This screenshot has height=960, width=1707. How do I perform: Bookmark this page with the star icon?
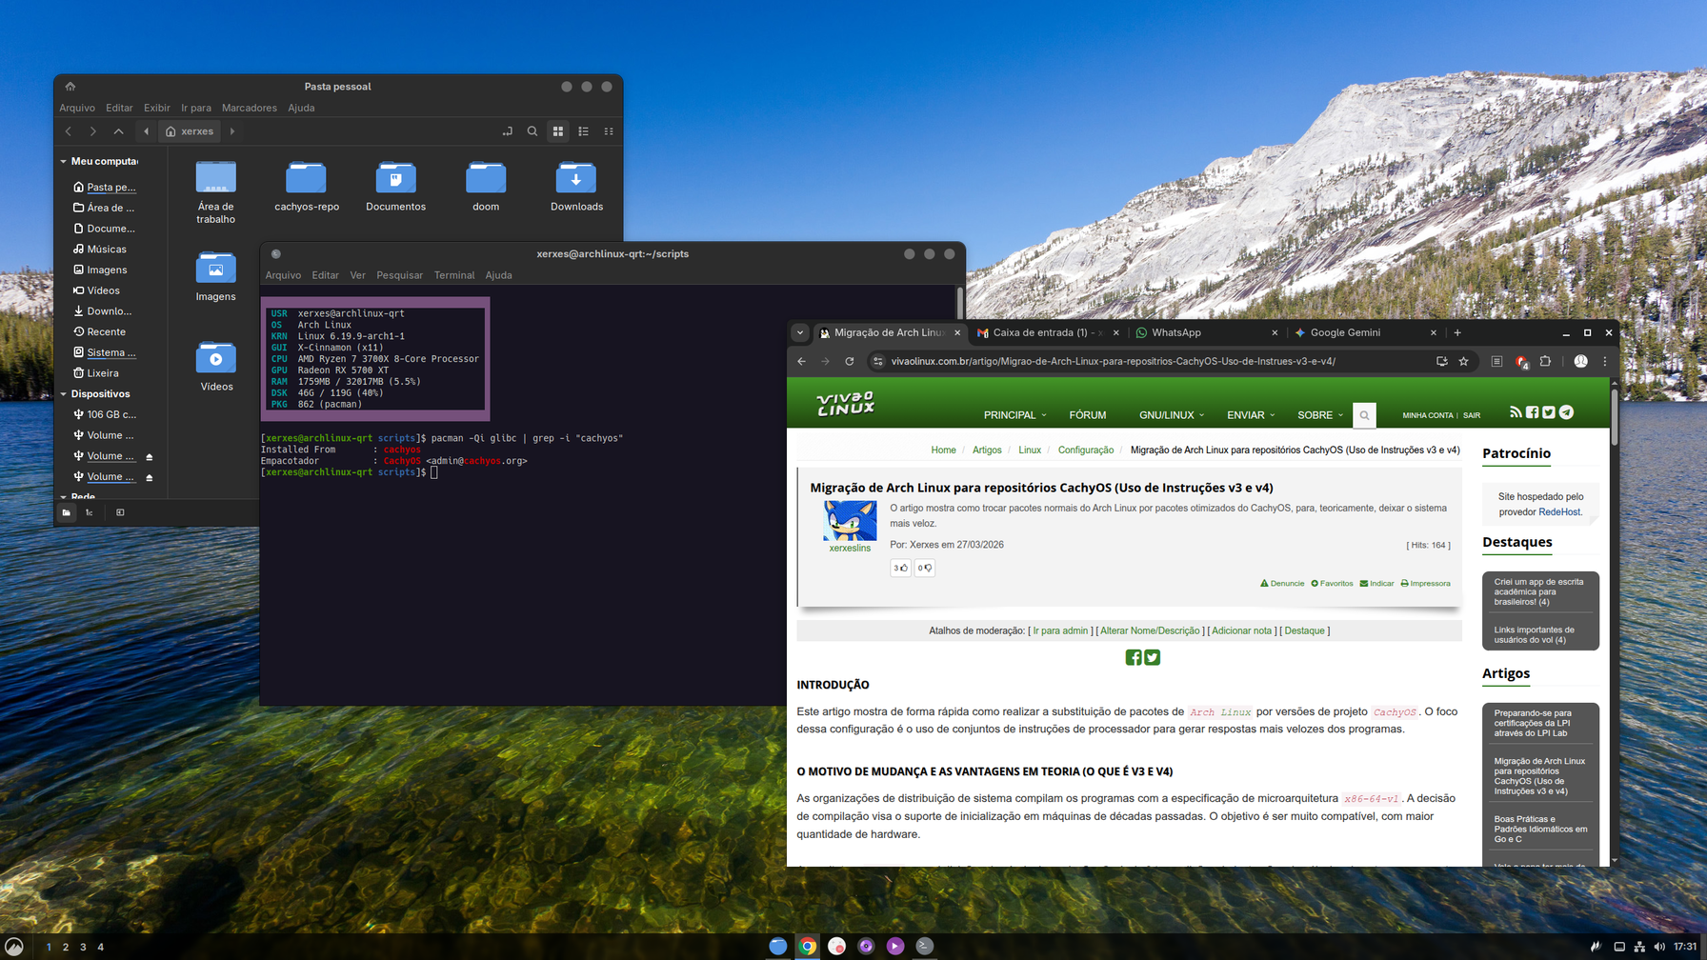(x=1464, y=362)
